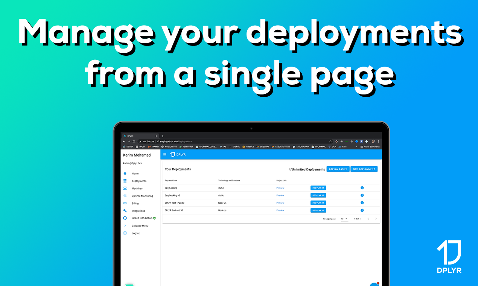The width and height of the screenshot is (478, 286).
Task: Click the New Deployment button
Action: (x=364, y=169)
